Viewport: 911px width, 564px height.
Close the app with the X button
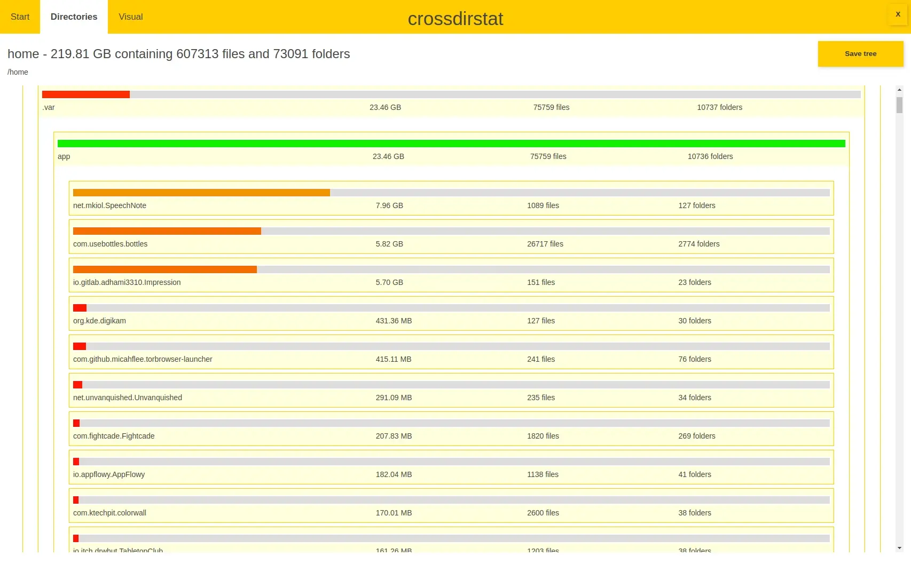tap(898, 14)
